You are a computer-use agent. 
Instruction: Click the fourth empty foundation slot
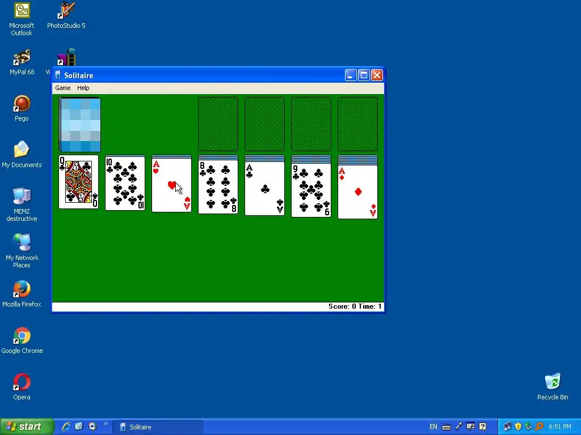point(357,124)
